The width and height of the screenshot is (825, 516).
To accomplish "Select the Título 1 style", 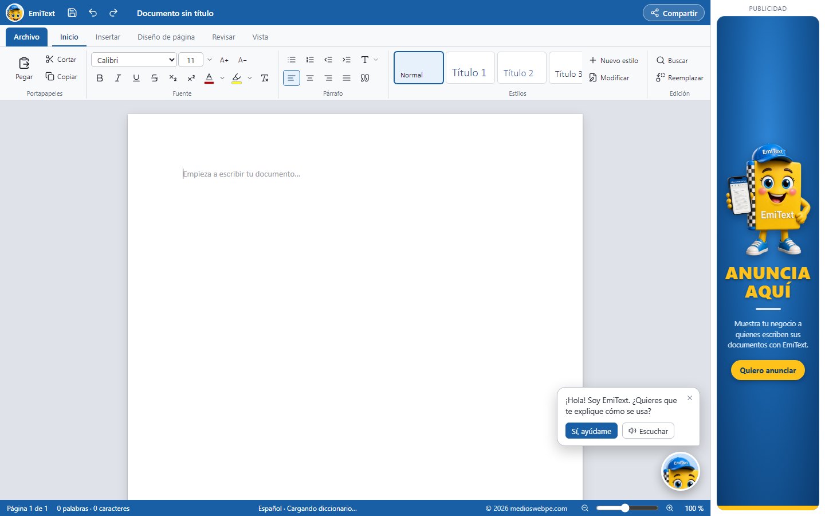I will tap(470, 68).
